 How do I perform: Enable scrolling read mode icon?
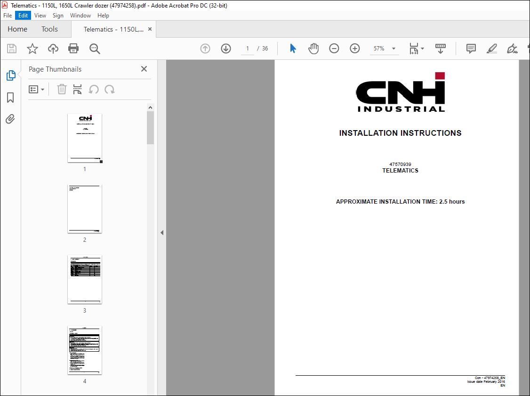pos(440,49)
